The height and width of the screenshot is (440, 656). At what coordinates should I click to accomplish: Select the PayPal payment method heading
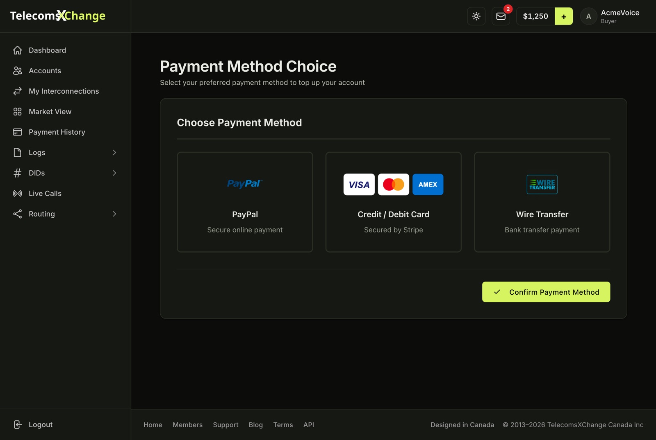tap(245, 214)
